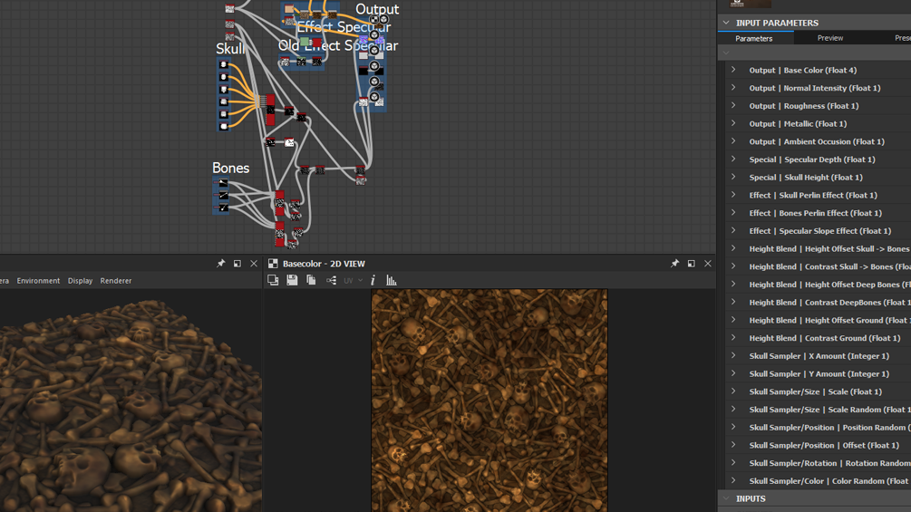Close the Basecolor 2D VIEW panel

(708, 264)
